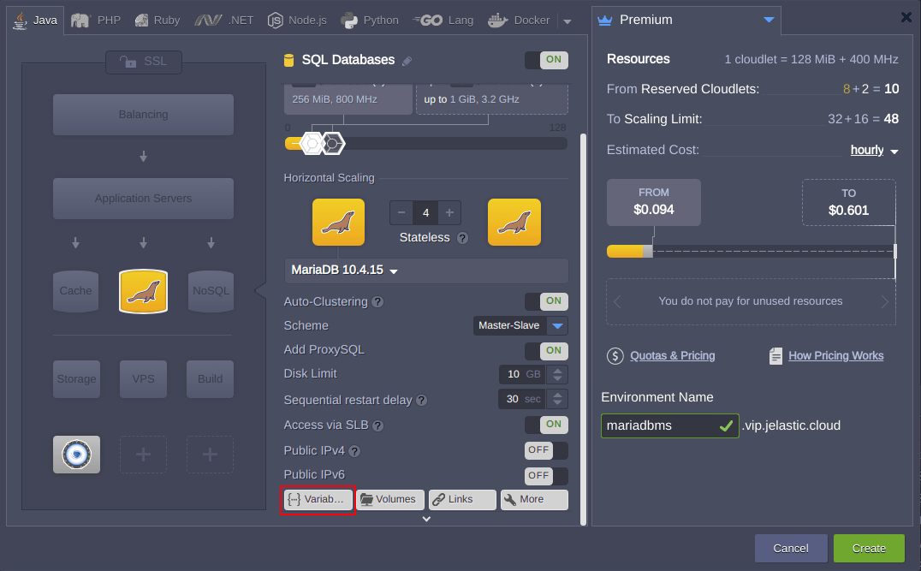Click the help icon next to Auto-Clustering

tap(377, 302)
